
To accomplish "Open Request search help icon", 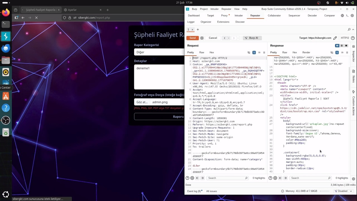I will point(187,178).
